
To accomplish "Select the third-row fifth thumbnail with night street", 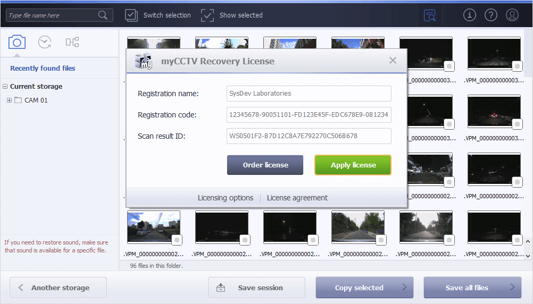I will (430, 169).
